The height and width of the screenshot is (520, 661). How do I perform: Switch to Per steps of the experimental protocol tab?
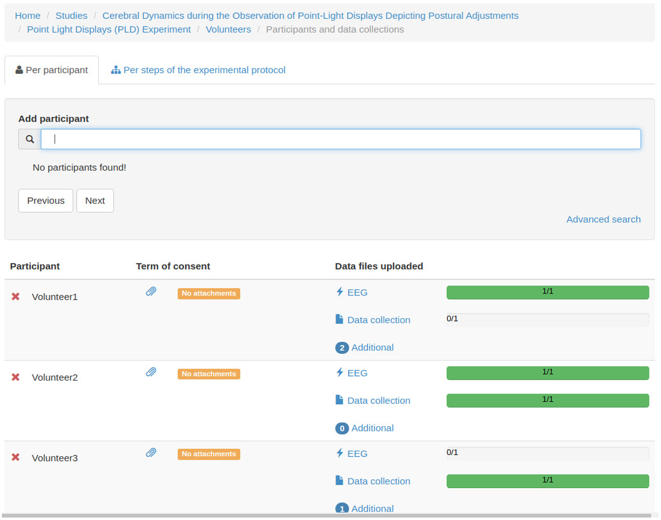pyautogui.click(x=198, y=70)
